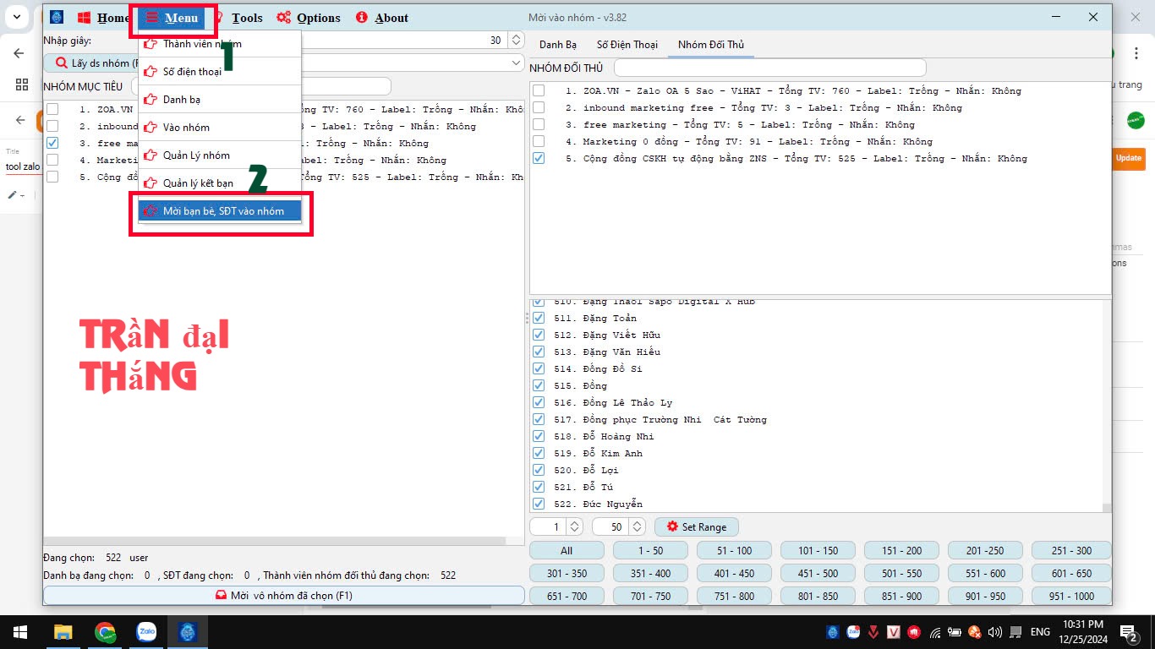Open Zalo from the taskbar

[146, 632]
